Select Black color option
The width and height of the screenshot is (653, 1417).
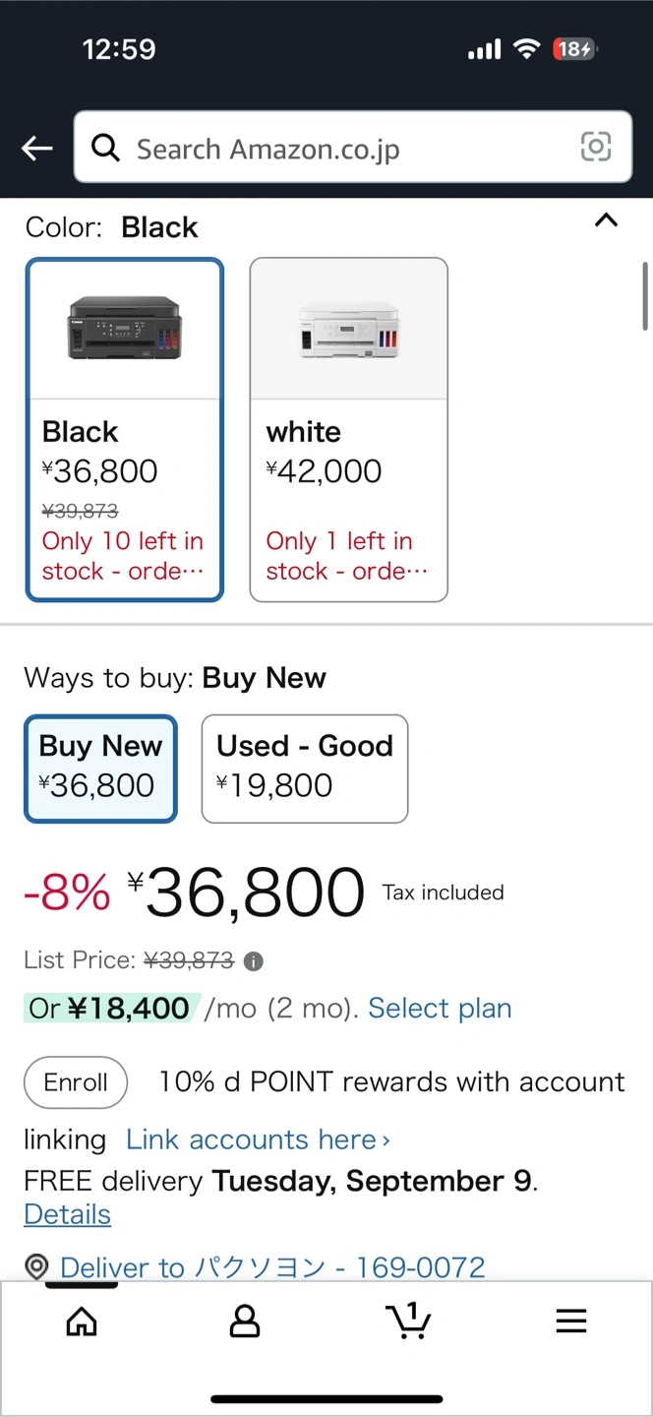[x=125, y=429]
